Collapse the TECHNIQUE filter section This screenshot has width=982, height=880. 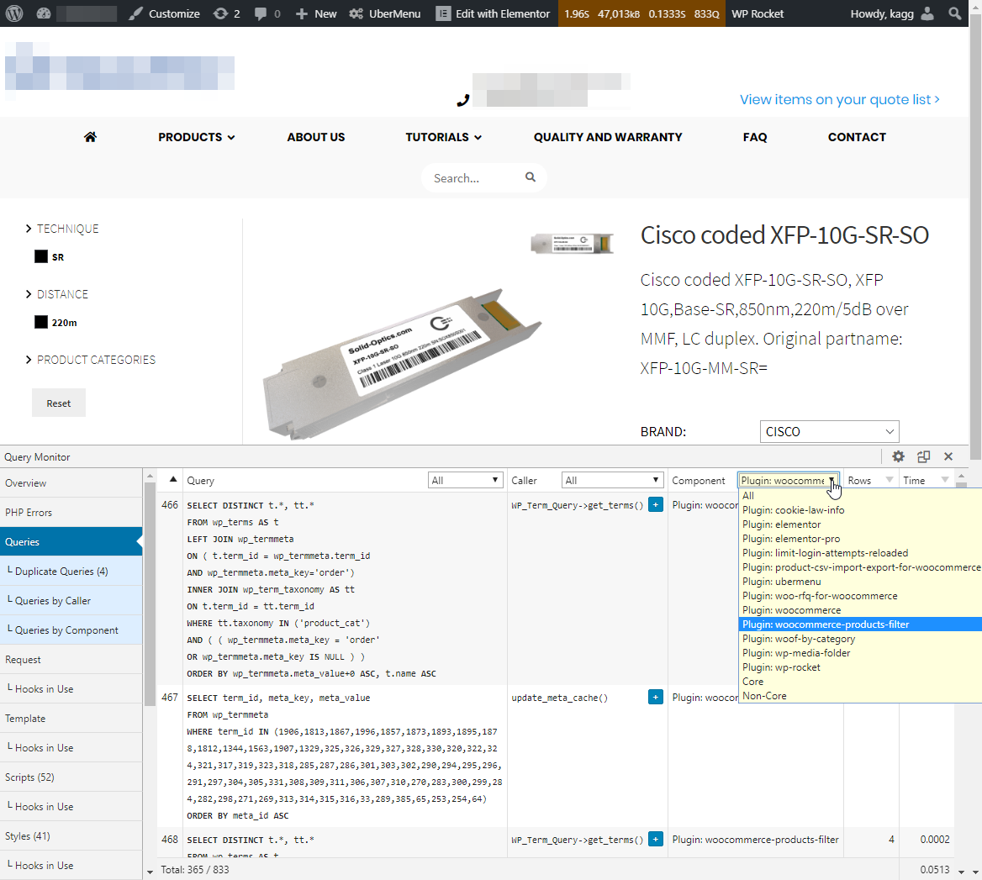coord(62,229)
